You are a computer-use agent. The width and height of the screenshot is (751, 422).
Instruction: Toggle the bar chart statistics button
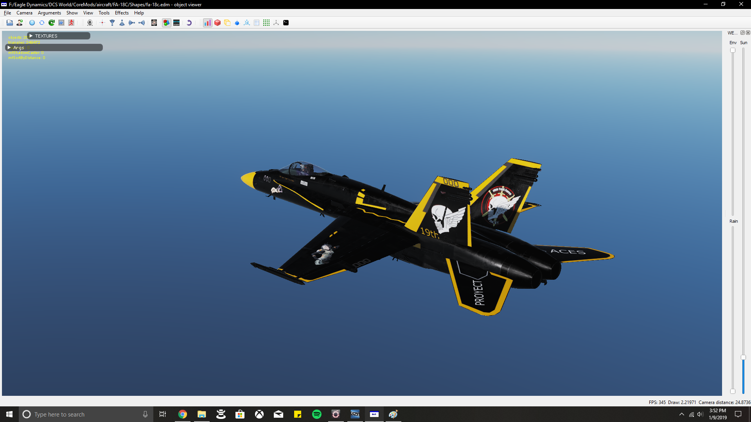pos(208,23)
